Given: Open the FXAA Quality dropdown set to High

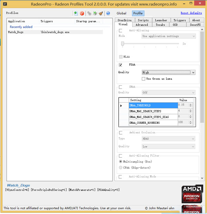Looking at the screenshot, I should 168,72.
